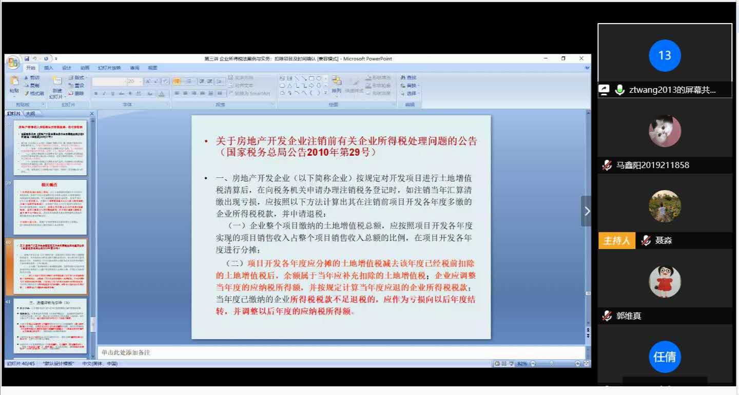Click the Paste (粘贴) icon in the ribbon
This screenshot has height=395, width=739.
(14, 85)
